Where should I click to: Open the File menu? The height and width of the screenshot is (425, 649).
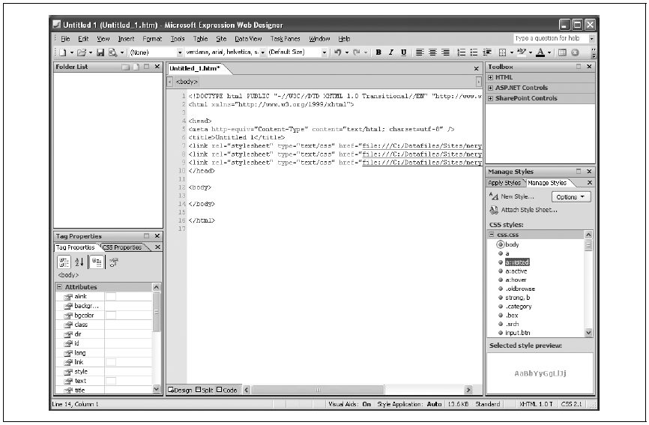click(65, 39)
